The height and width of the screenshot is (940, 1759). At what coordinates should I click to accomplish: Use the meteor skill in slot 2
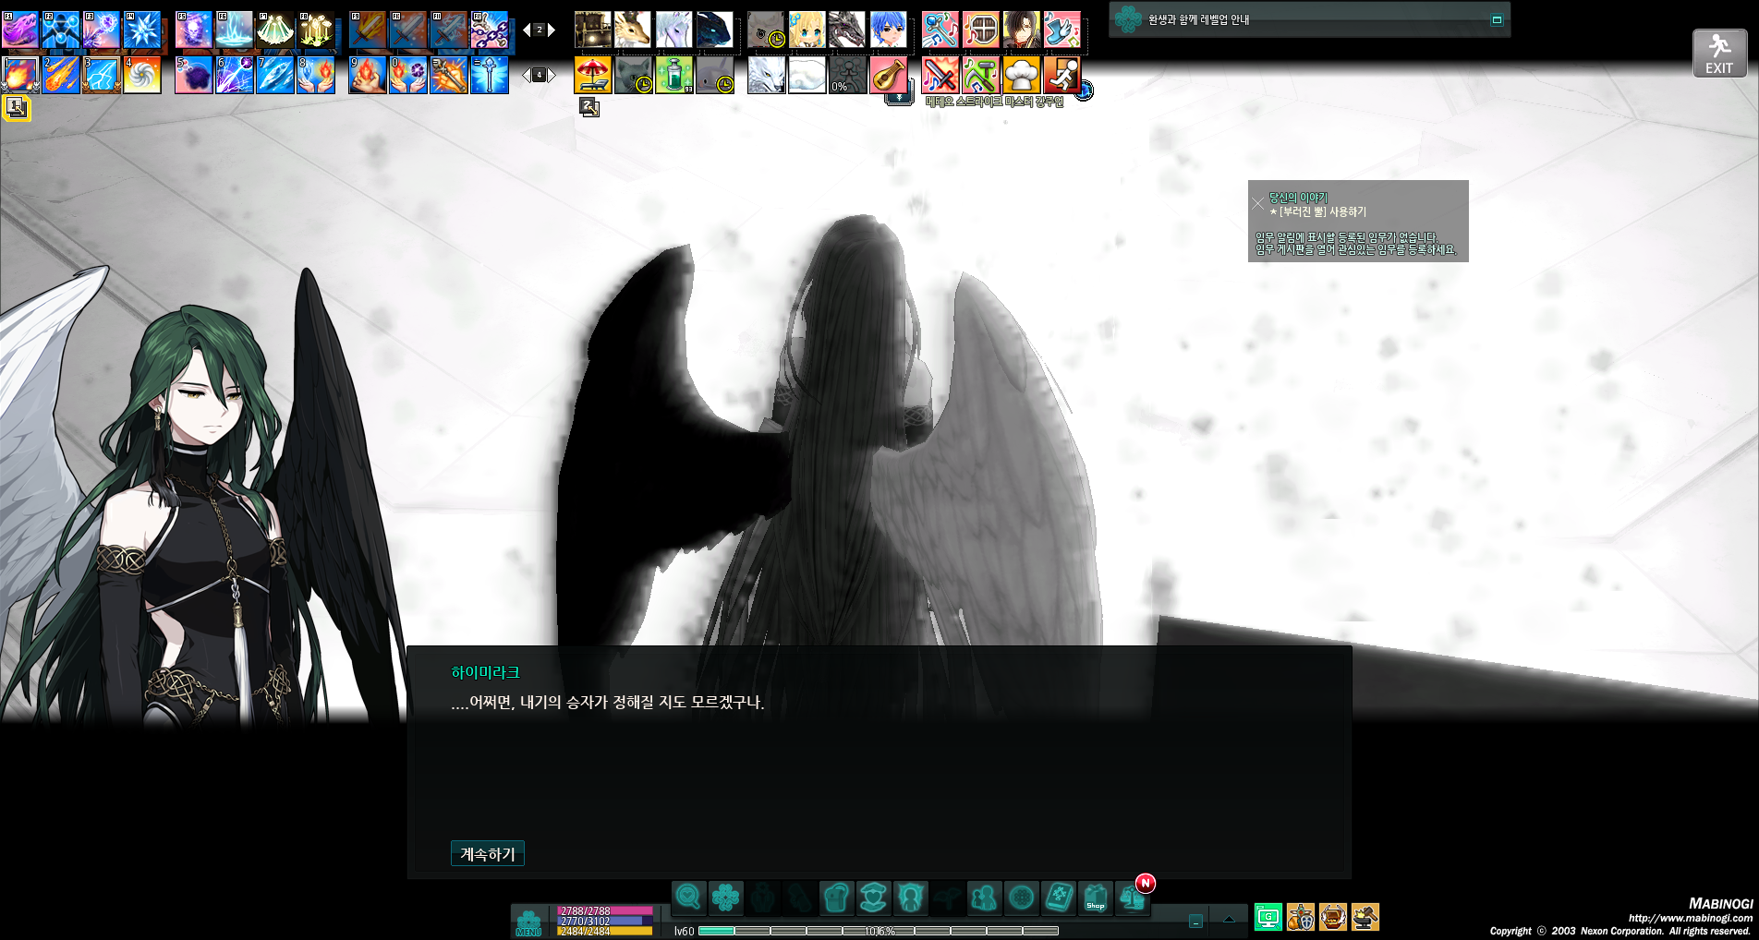pyautogui.click(x=61, y=75)
